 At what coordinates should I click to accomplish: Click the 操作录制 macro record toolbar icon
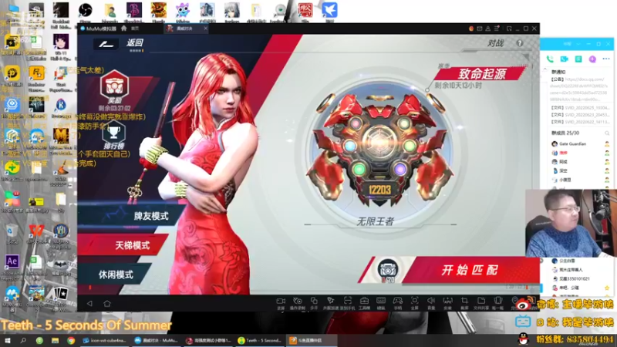point(298,303)
